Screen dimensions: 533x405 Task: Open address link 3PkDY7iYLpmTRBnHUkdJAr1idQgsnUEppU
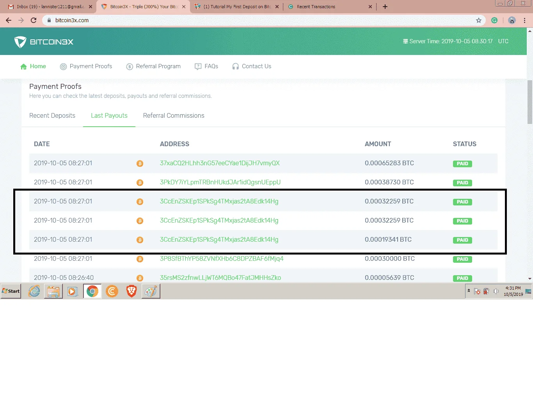(220, 182)
